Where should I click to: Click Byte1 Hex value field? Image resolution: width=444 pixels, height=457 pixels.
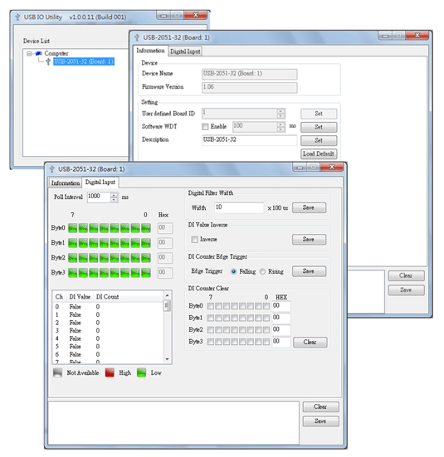[165, 243]
